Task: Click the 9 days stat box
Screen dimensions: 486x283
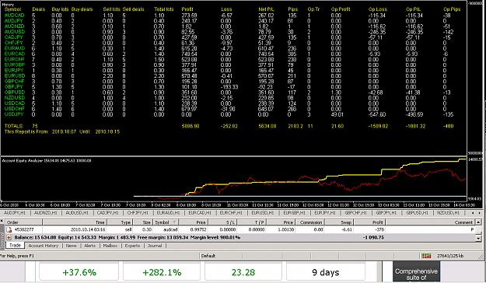Action: coord(326,272)
